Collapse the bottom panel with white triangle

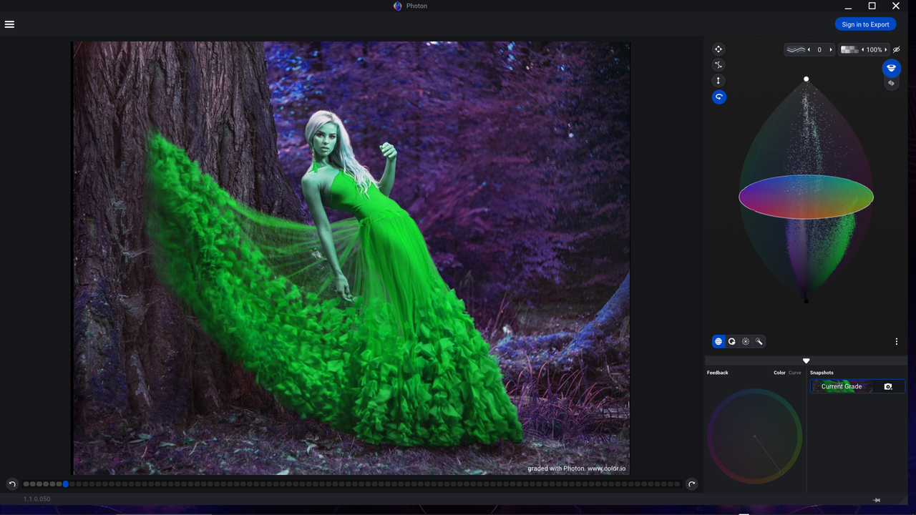pyautogui.click(x=807, y=361)
